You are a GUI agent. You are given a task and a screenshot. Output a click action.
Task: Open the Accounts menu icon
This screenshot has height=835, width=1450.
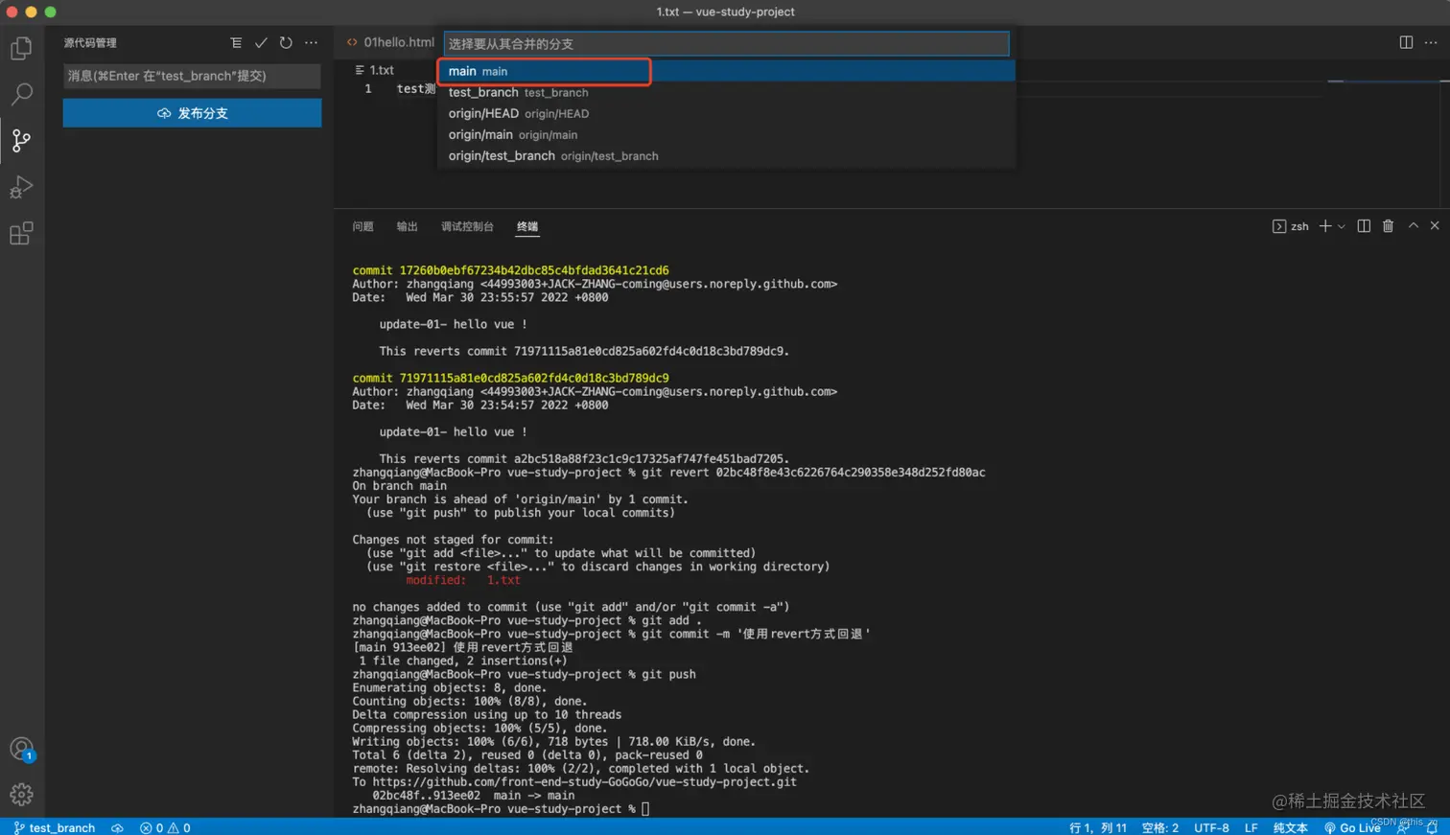[21, 749]
